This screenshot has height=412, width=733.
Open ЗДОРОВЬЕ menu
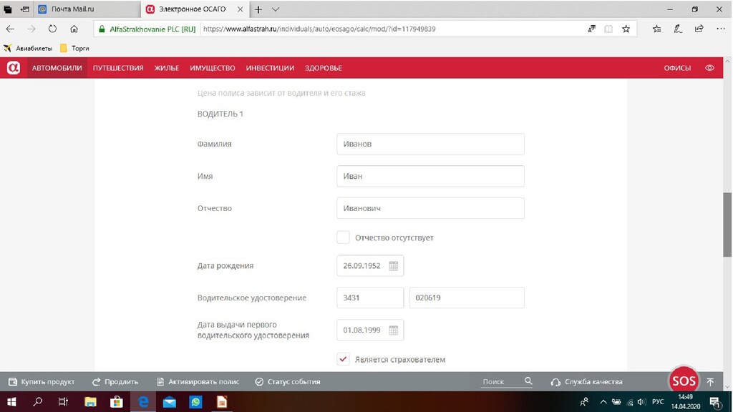click(324, 68)
